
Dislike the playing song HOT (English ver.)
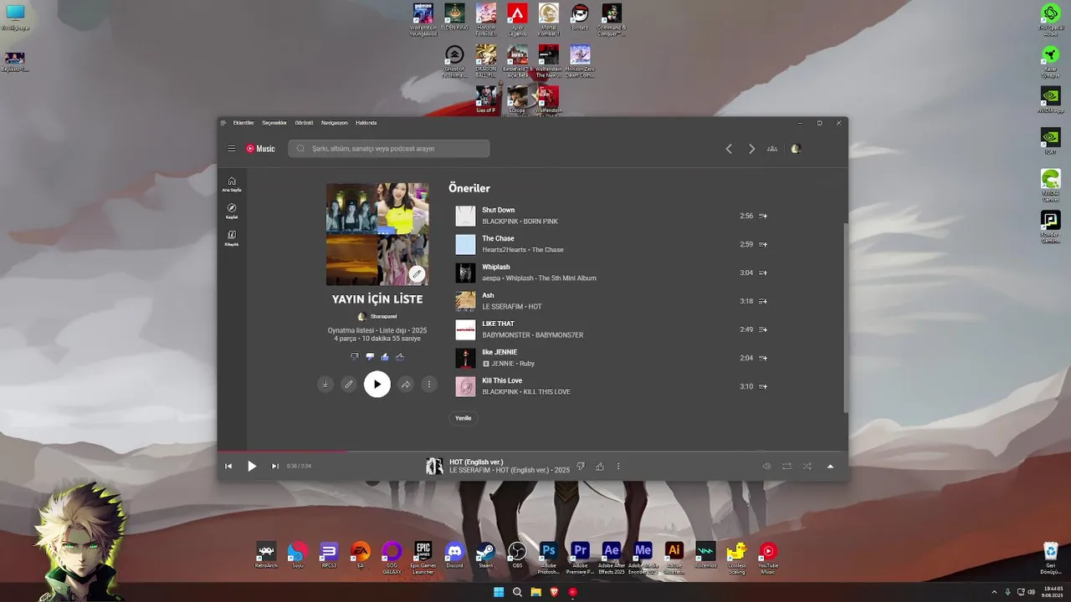(x=581, y=467)
